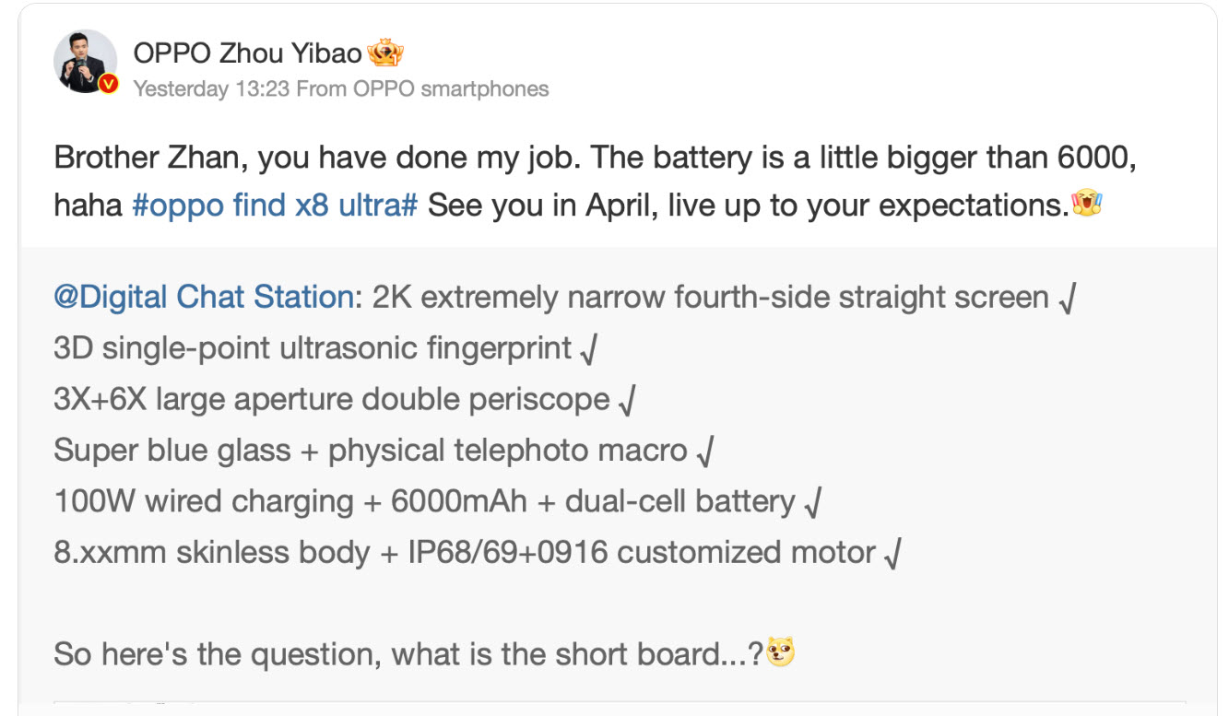Click the doge emoji after the question
The width and height of the screenshot is (1229, 716).
click(x=781, y=652)
